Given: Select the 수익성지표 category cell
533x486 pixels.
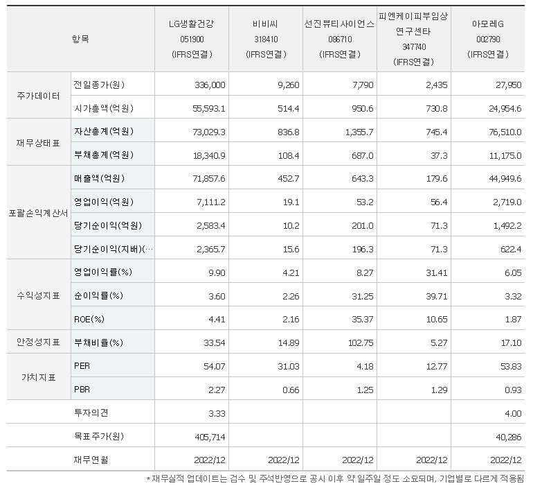Looking at the screenshot, I should click(x=38, y=295).
